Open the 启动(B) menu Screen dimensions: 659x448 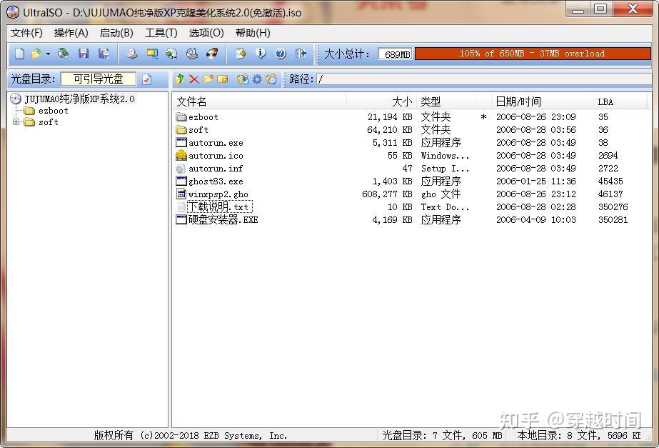[x=116, y=33]
